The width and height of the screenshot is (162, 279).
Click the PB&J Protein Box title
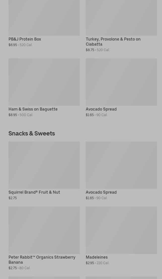[x=25, y=39]
